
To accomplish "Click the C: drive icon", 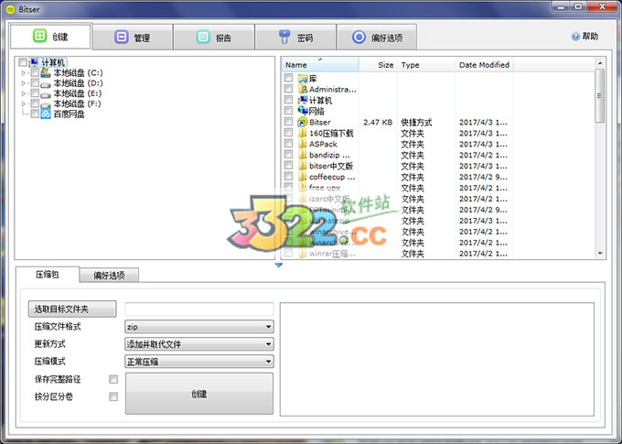I will pyautogui.click(x=46, y=72).
